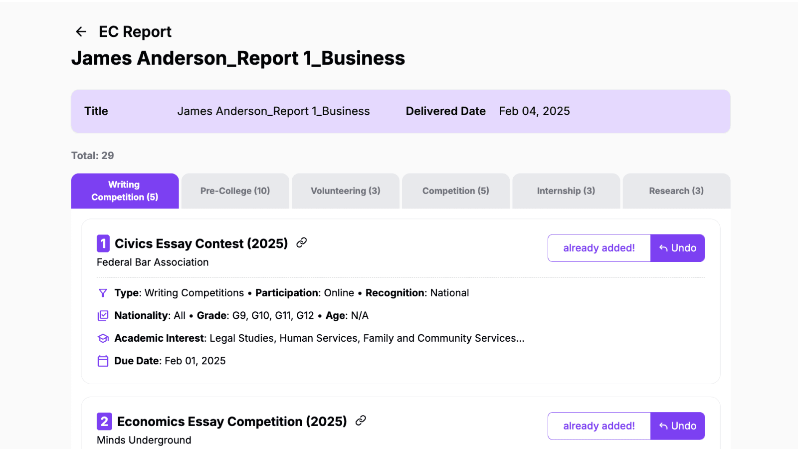Undo adding Economics Essay Competition
The width and height of the screenshot is (798, 449).
677,426
